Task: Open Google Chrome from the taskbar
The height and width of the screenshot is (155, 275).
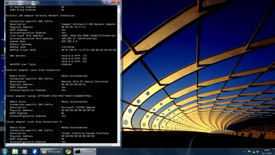Action: pos(68,151)
